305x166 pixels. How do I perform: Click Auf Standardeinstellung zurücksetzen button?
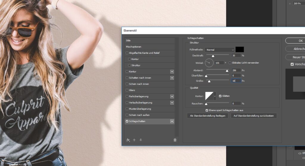pyautogui.click(x=254, y=116)
